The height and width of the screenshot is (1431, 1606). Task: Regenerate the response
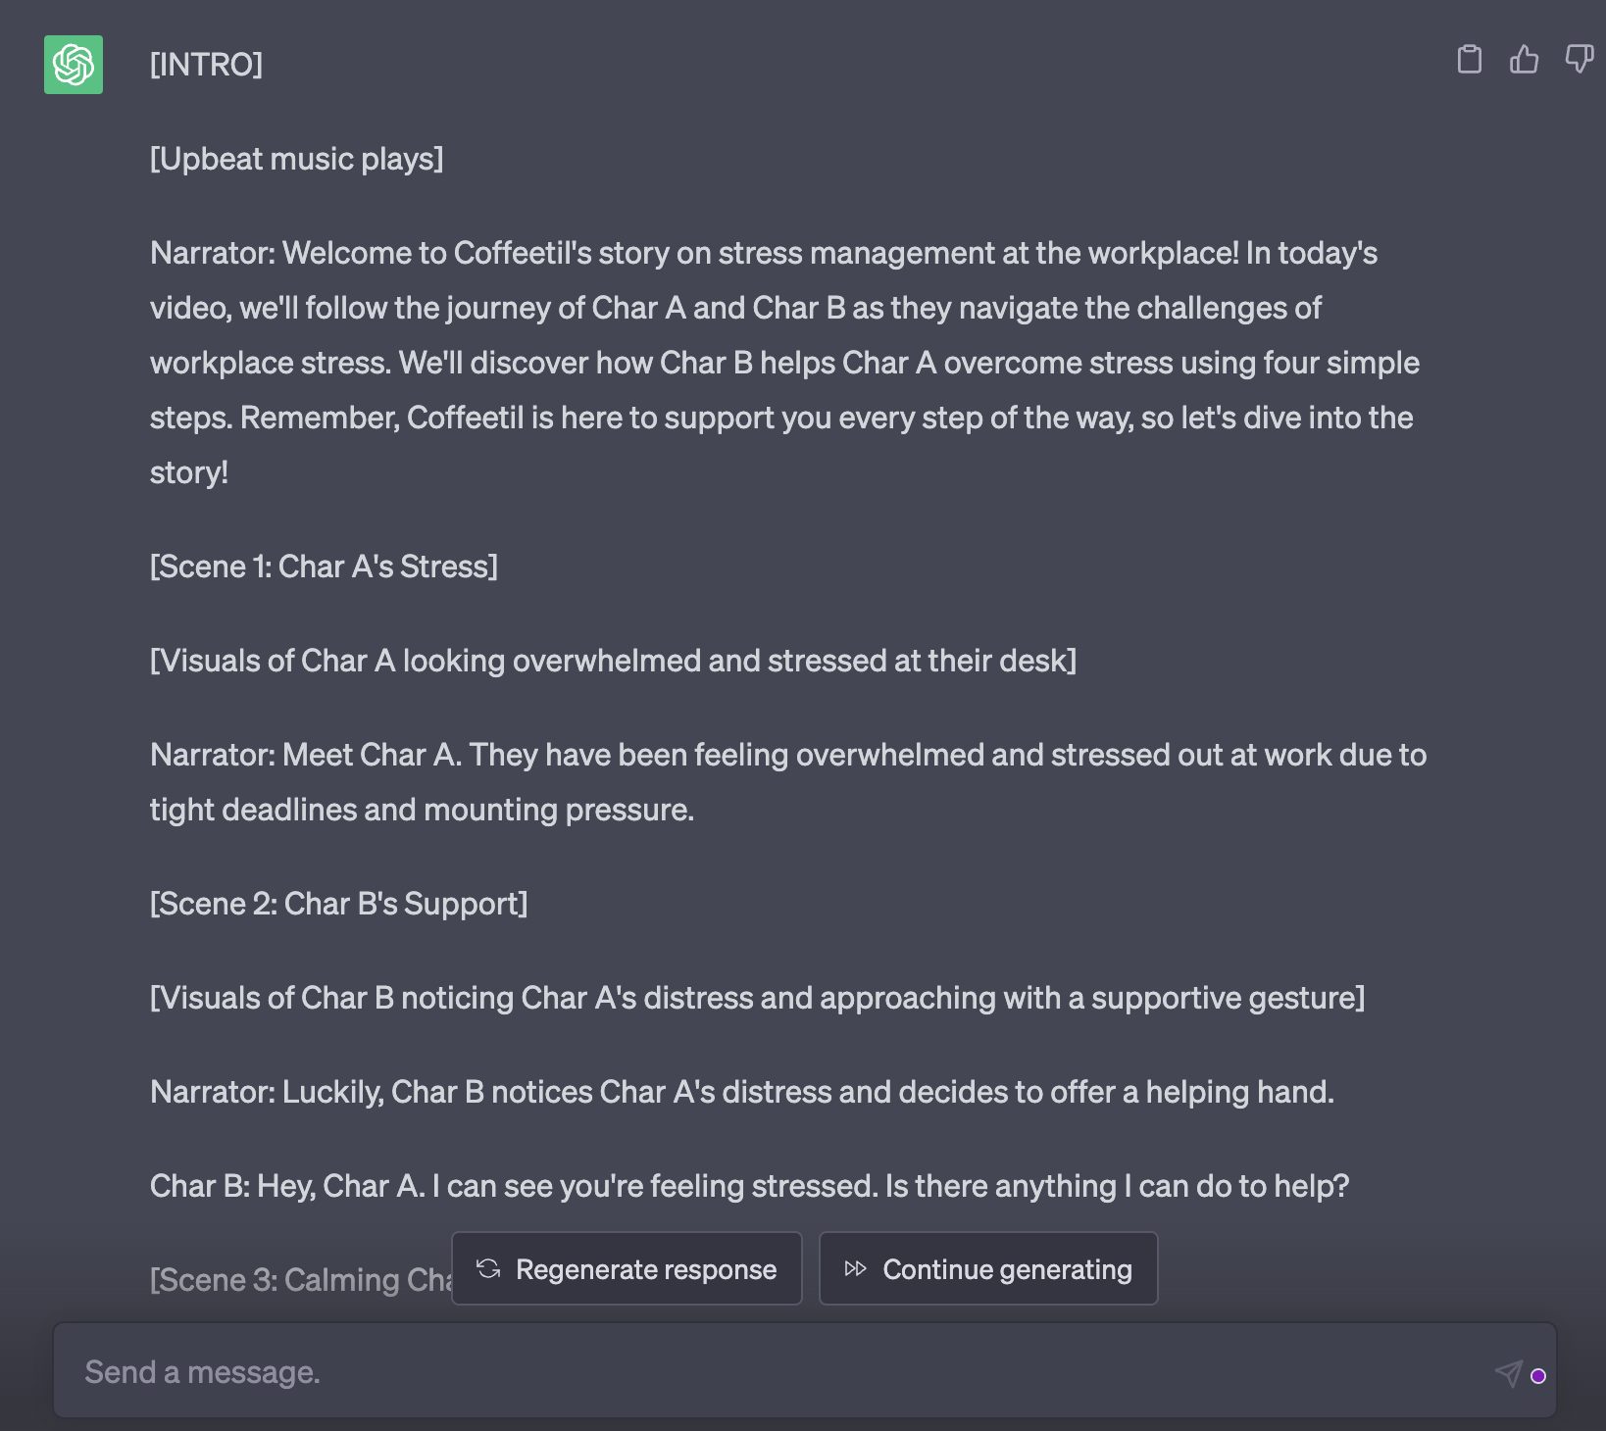(x=627, y=1269)
